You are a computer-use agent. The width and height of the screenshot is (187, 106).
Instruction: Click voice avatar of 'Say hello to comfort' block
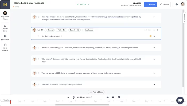click(34, 85)
